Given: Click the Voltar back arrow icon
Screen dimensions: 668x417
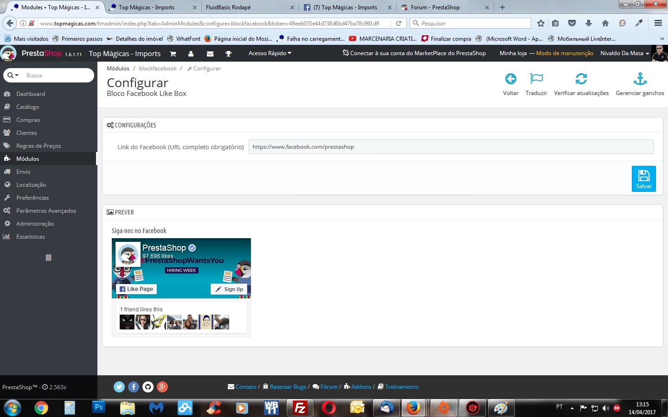Looking at the screenshot, I should [x=511, y=79].
